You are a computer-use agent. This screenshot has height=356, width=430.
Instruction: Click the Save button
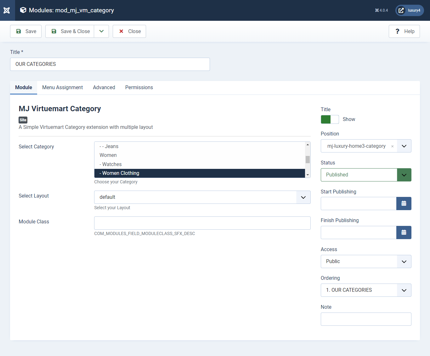pos(26,31)
